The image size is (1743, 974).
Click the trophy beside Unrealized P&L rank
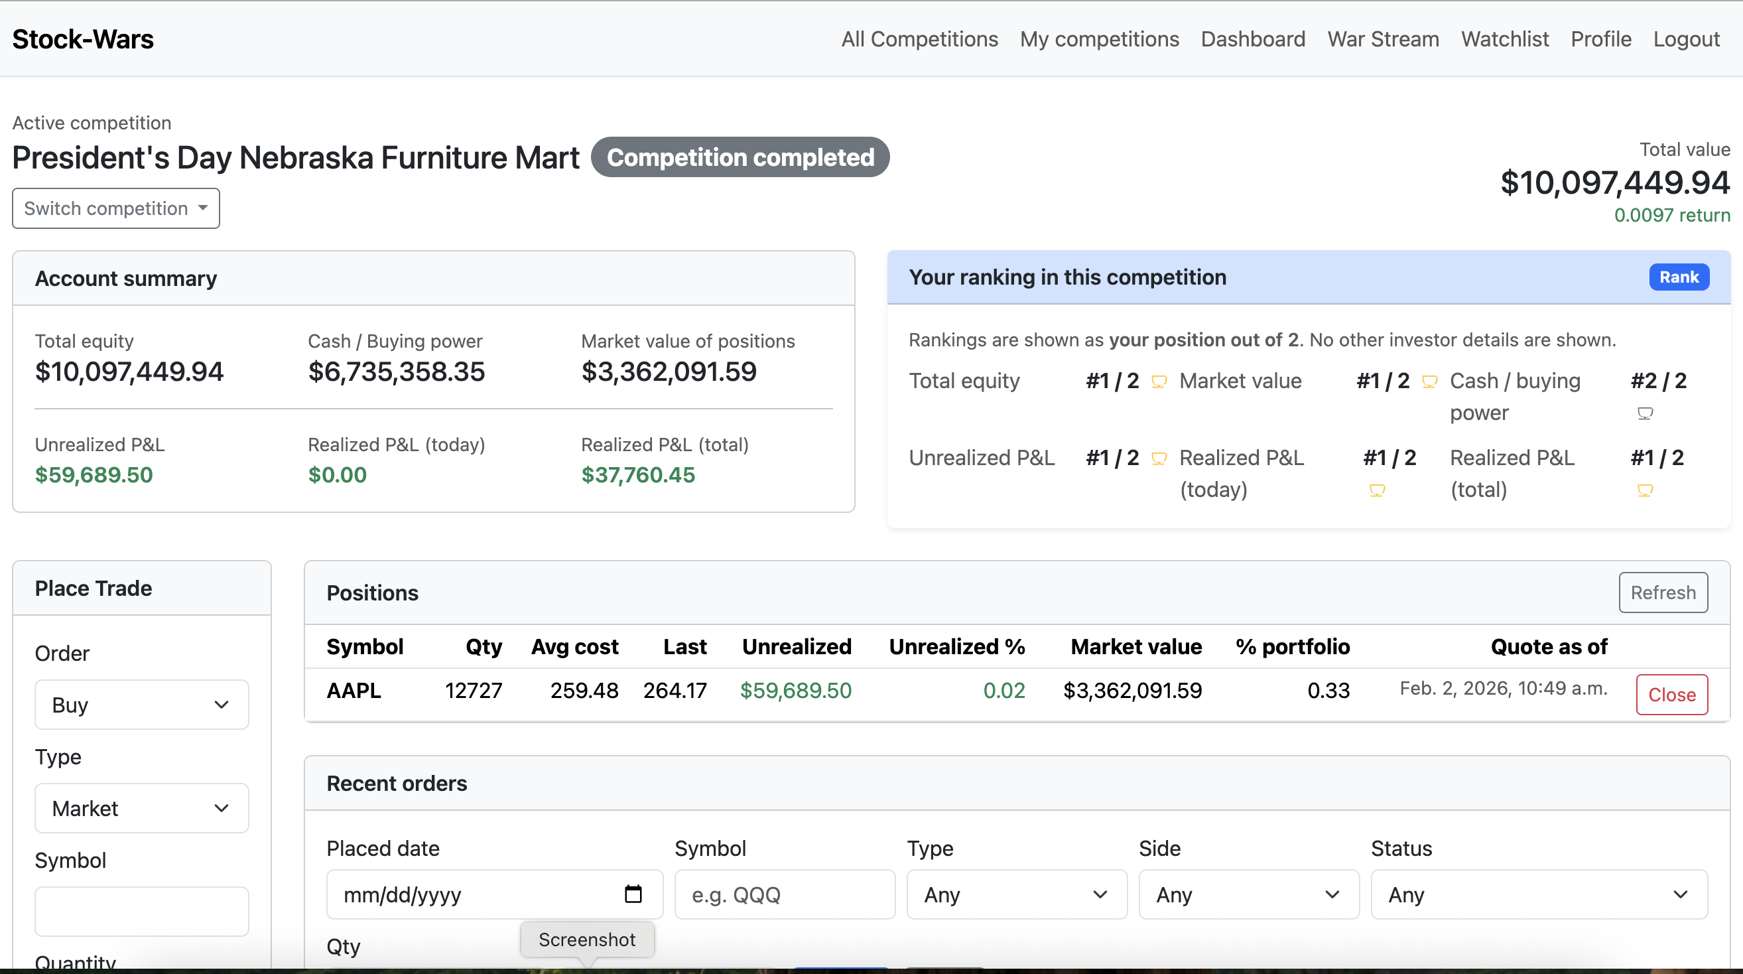click(1160, 458)
